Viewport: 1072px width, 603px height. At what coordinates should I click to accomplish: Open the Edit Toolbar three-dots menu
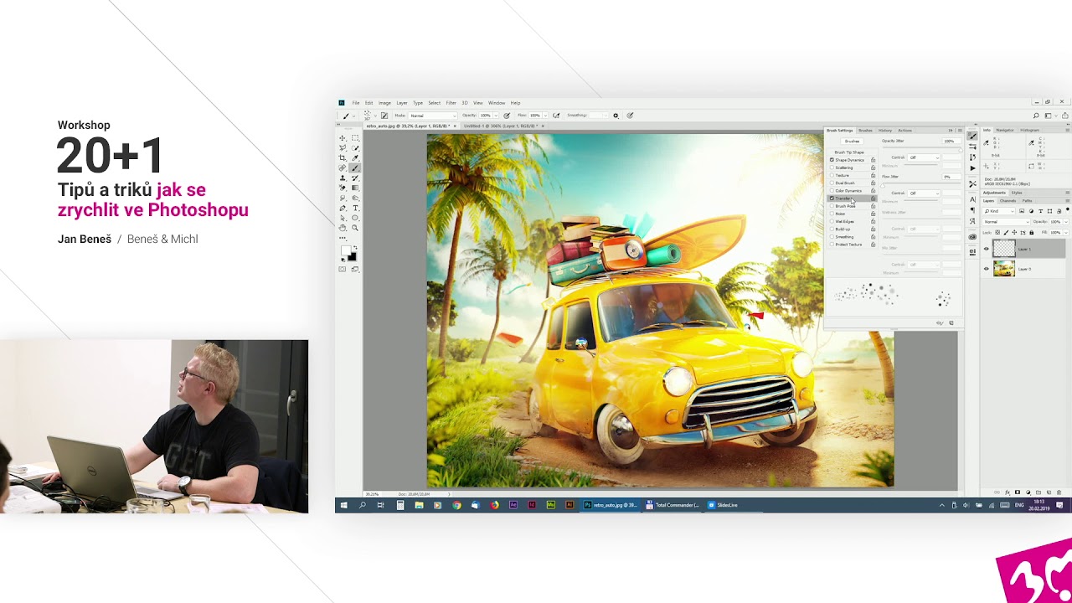343,238
